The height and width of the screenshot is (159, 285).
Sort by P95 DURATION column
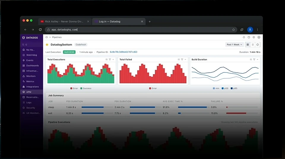click(x=123, y=101)
